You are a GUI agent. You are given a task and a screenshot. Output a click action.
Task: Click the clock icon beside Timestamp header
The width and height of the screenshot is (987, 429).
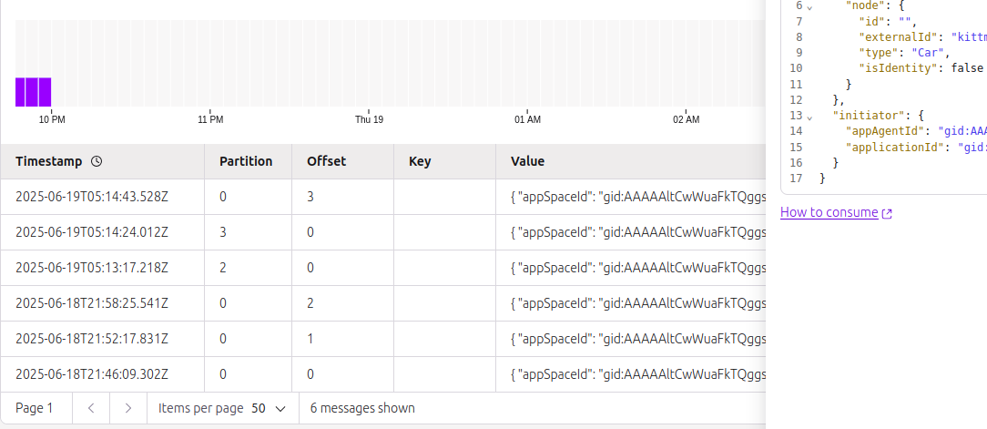click(97, 161)
